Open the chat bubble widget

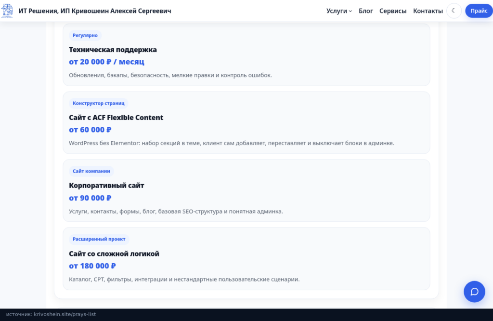[474, 292]
